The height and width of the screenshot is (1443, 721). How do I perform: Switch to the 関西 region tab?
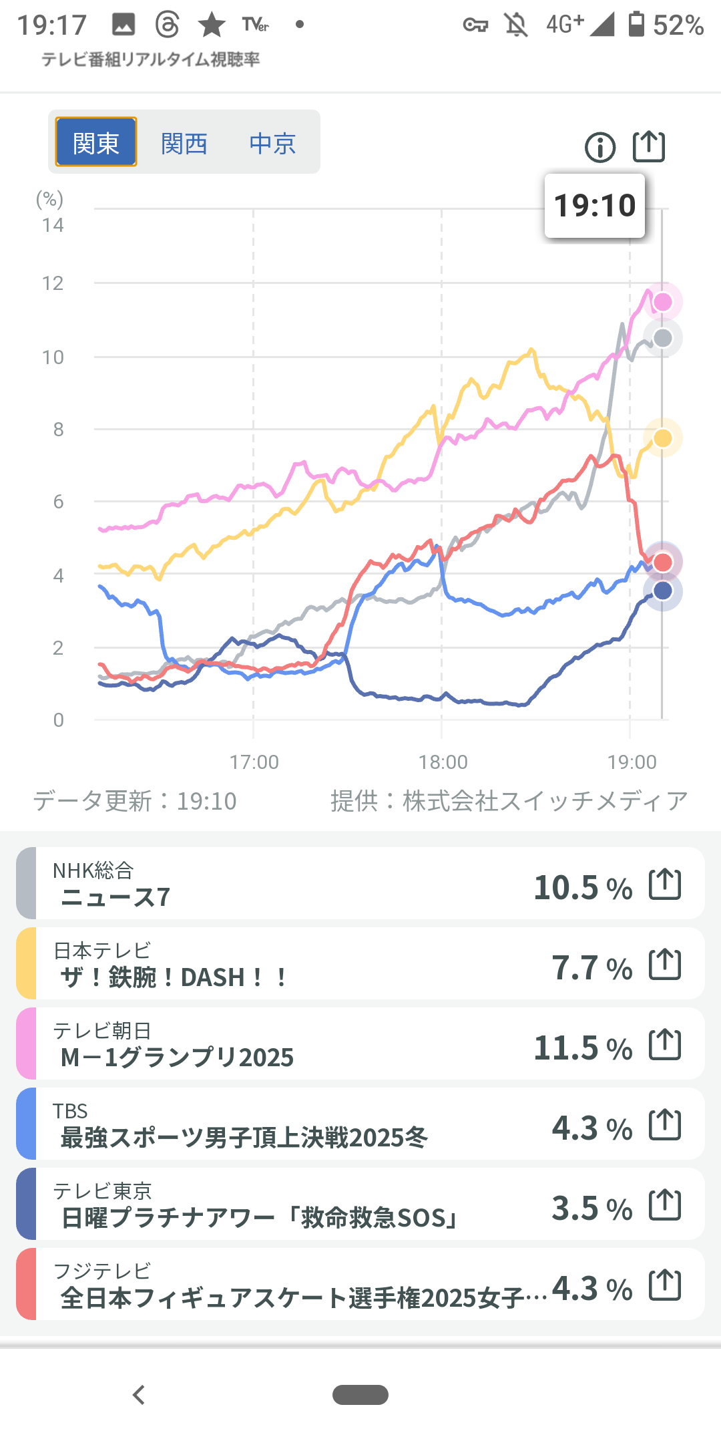pyautogui.click(x=184, y=143)
